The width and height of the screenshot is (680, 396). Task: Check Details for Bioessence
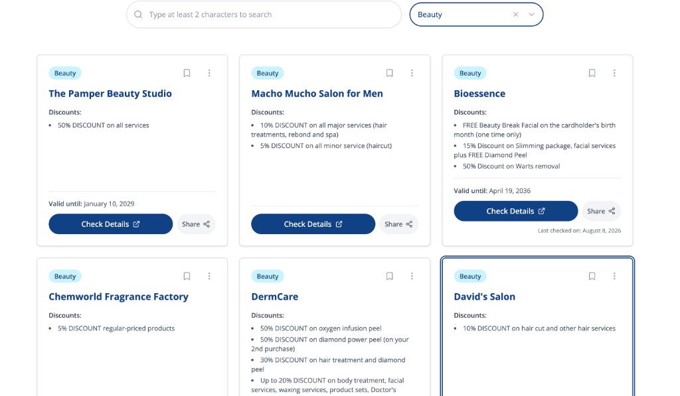coord(515,211)
